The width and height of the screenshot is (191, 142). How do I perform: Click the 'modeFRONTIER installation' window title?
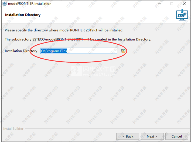coord(30,4)
